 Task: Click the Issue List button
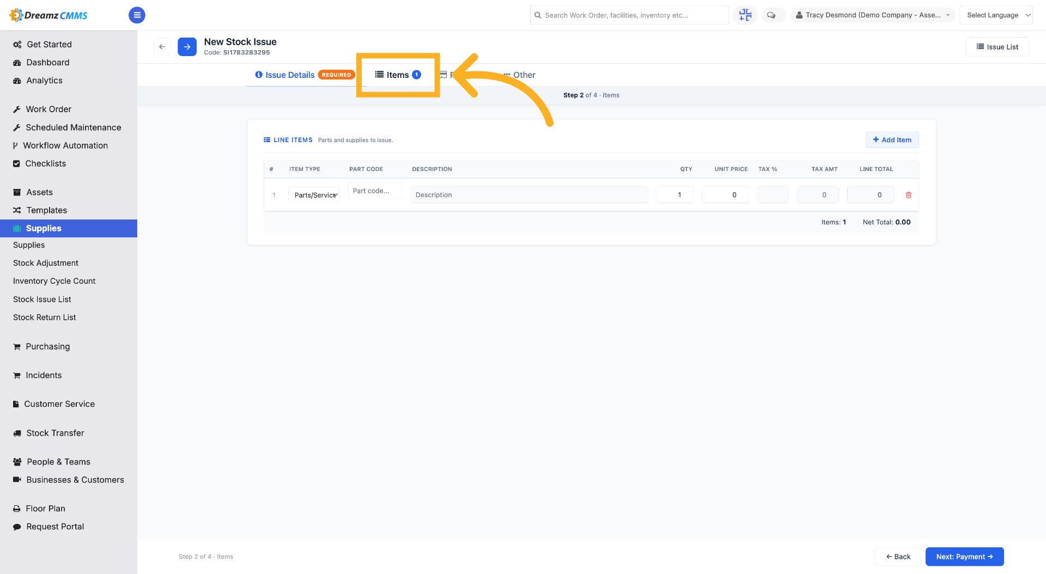click(998, 47)
